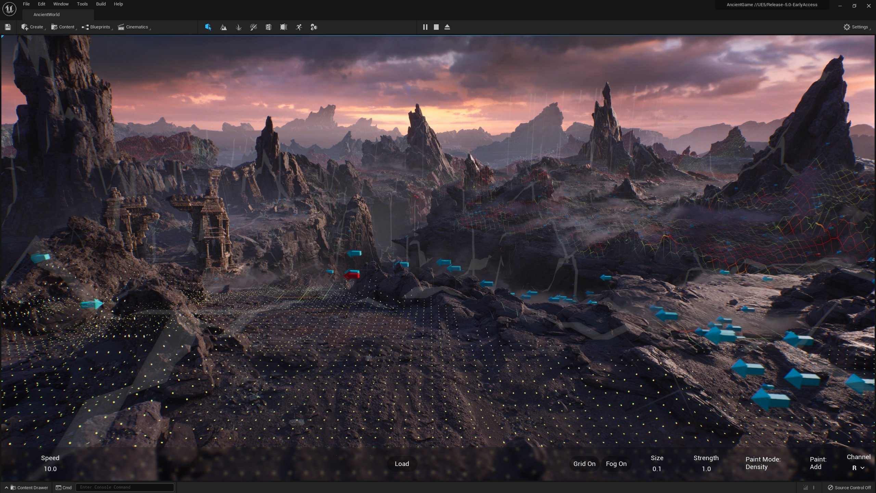Image resolution: width=876 pixels, height=493 pixels.
Task: Open the Create menu in the toolbar
Action: pos(33,27)
